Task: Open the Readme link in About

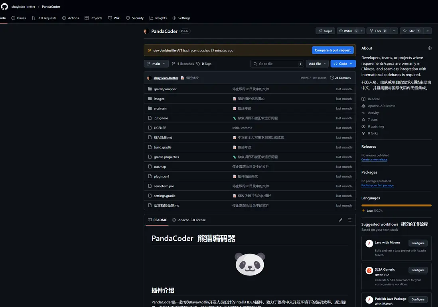Action: (371, 99)
